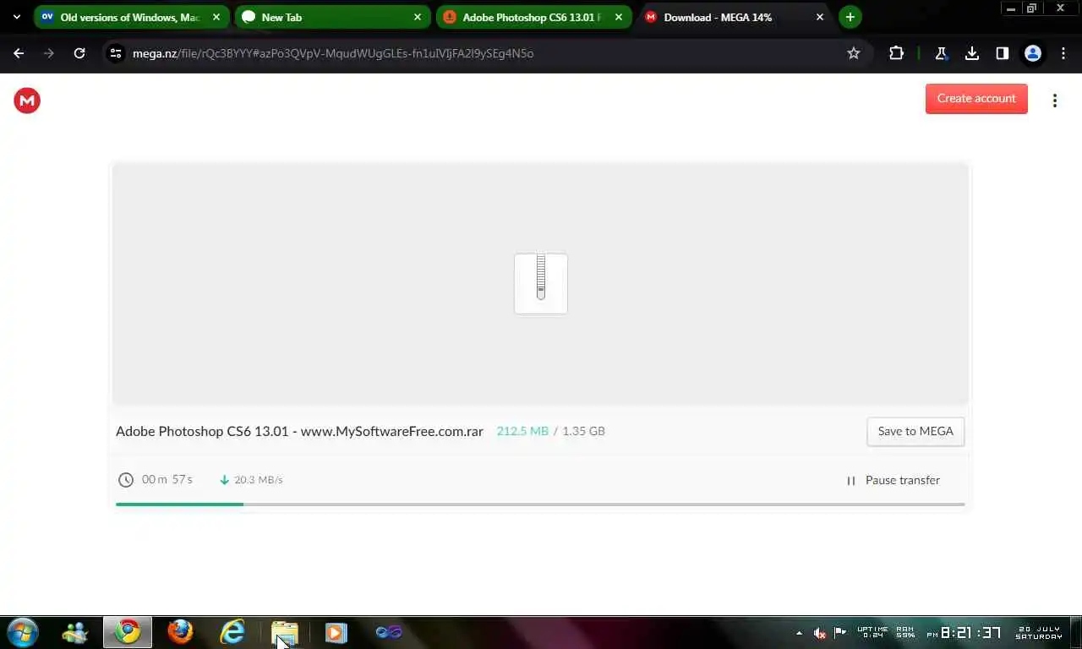
Task: Click the browser forward arrow
Action: [x=49, y=53]
